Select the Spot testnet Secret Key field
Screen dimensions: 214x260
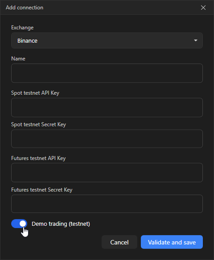(107, 139)
